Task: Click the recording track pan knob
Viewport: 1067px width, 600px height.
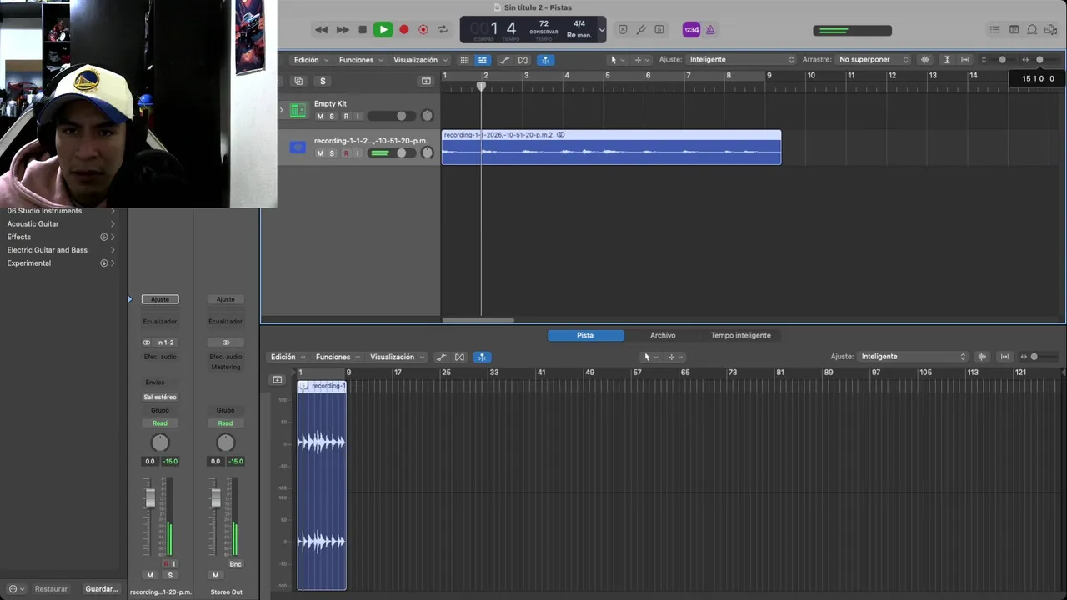Action: point(428,152)
